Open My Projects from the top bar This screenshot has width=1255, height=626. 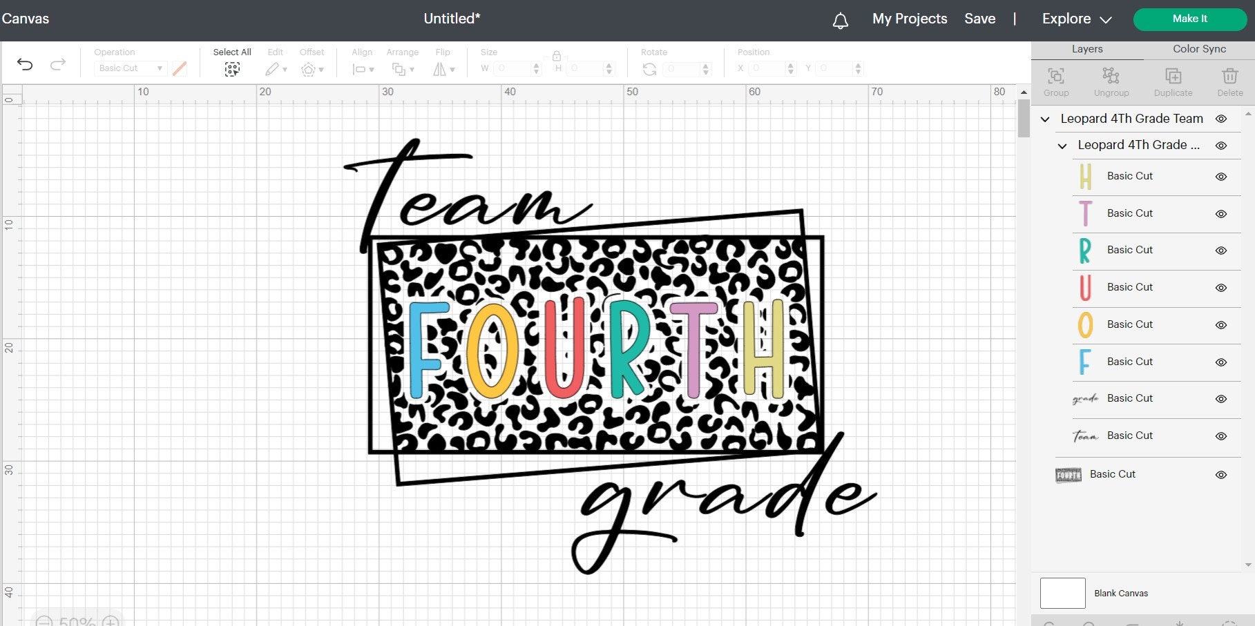[x=909, y=19]
